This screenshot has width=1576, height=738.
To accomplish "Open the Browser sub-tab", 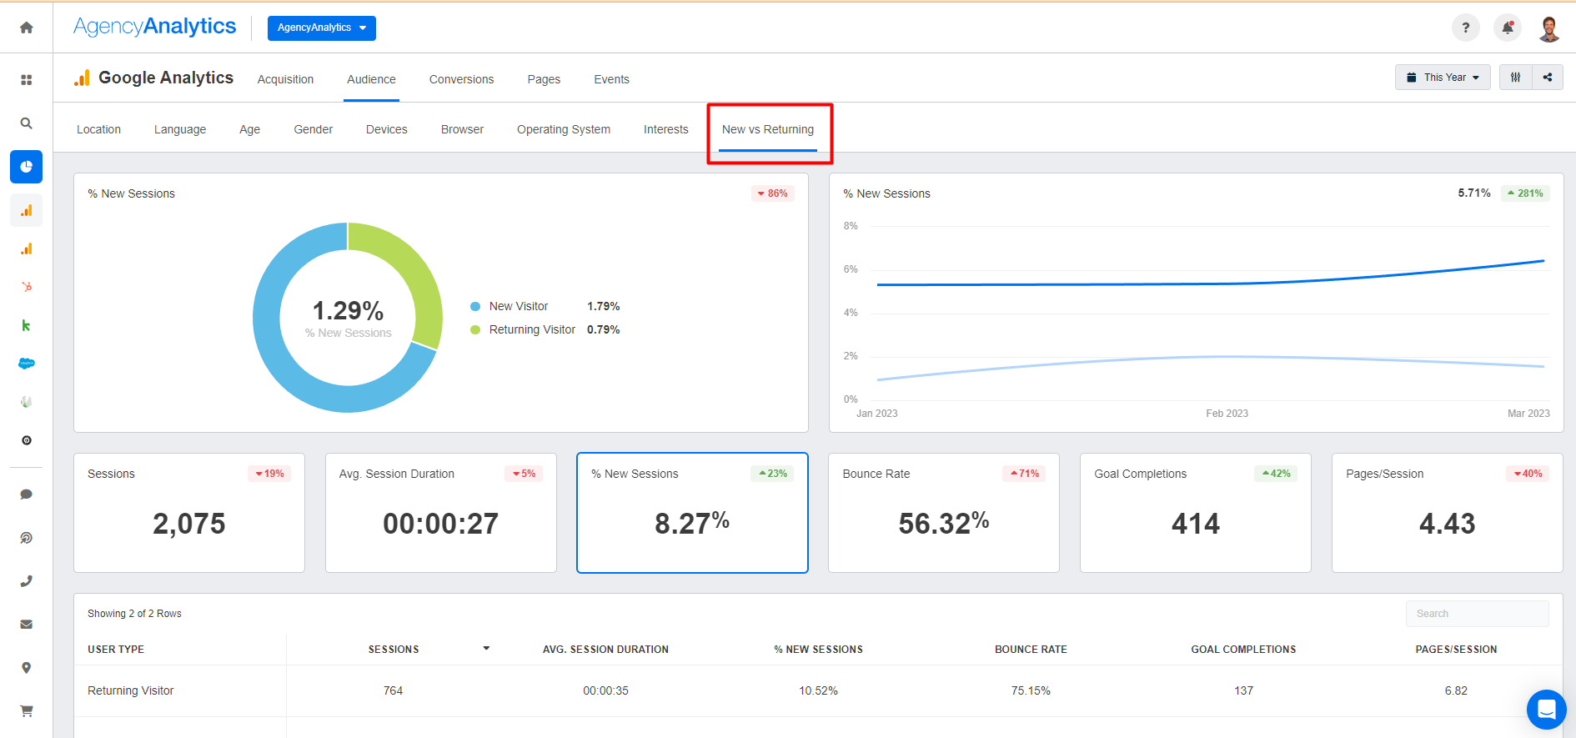I will tap(462, 129).
